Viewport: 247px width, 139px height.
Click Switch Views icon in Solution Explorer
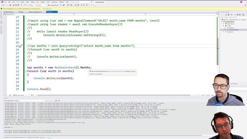[x=228, y=15]
